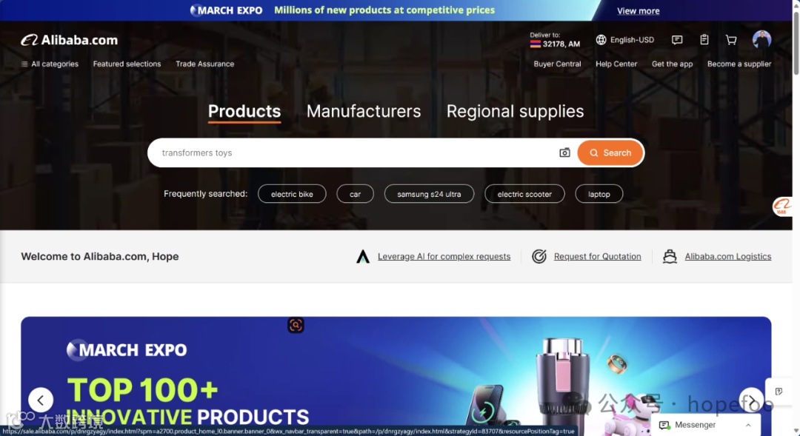Image resolution: width=800 pixels, height=436 pixels.
Task: Click the orange 1688 floating side icon
Action: click(781, 207)
